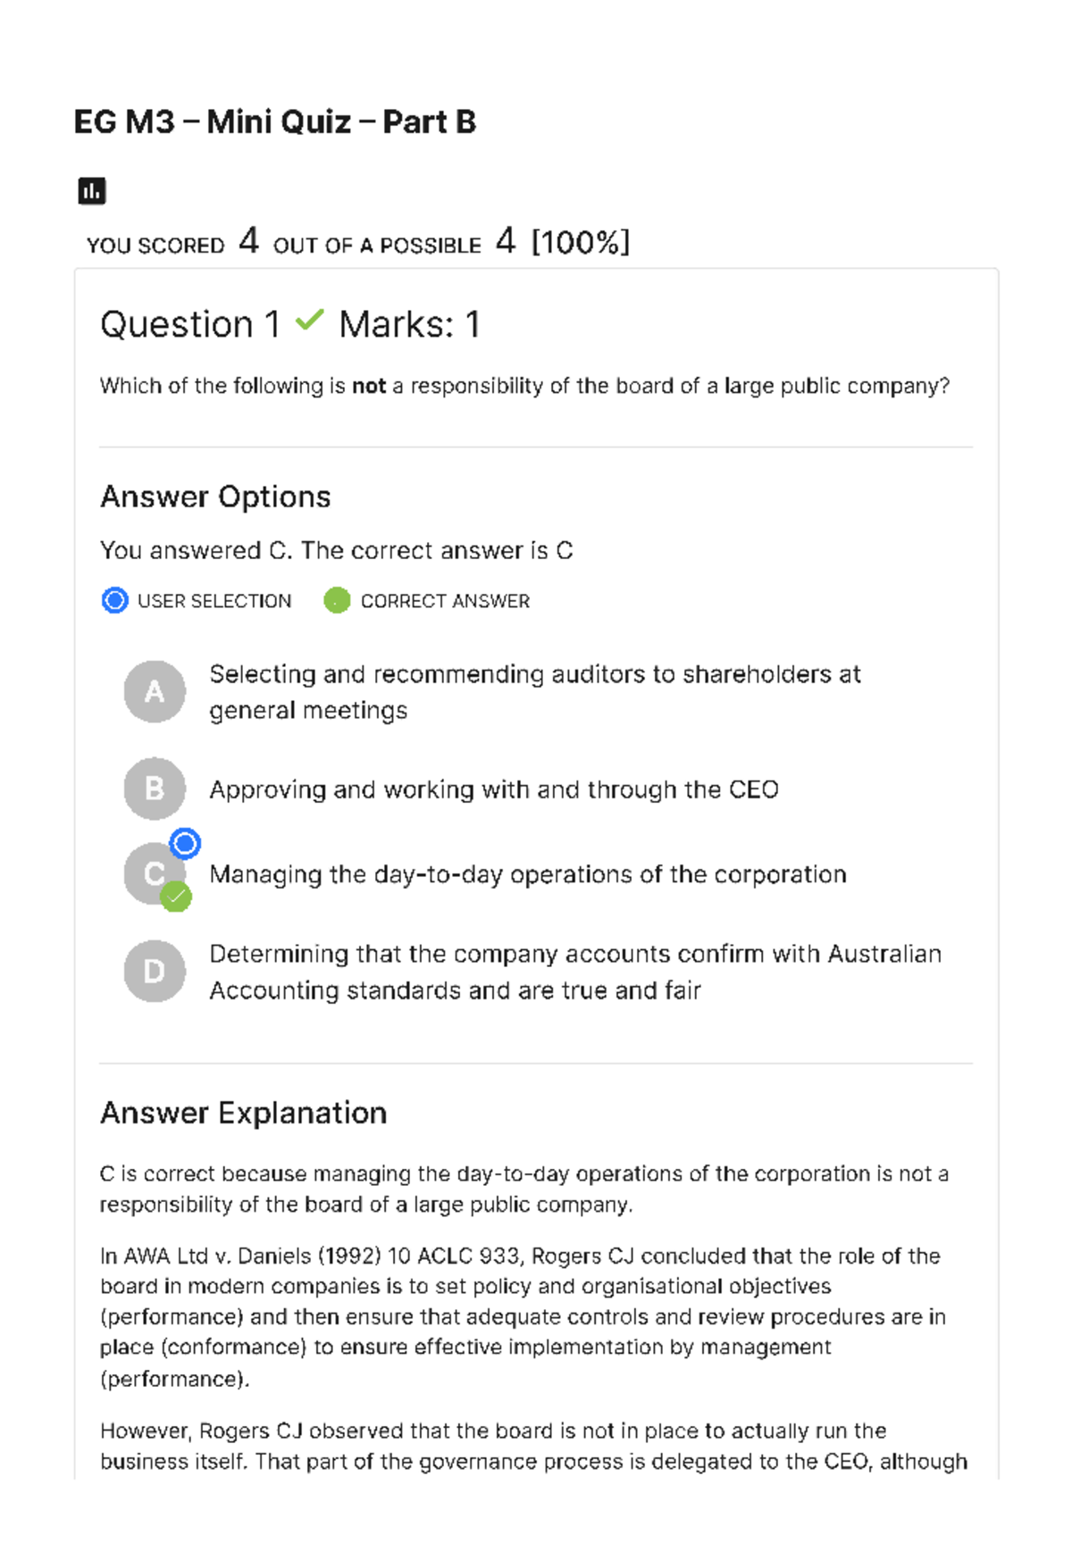This screenshot has width=1072, height=1552.
Task: Expand the Answer Explanation section
Action: point(243,1113)
